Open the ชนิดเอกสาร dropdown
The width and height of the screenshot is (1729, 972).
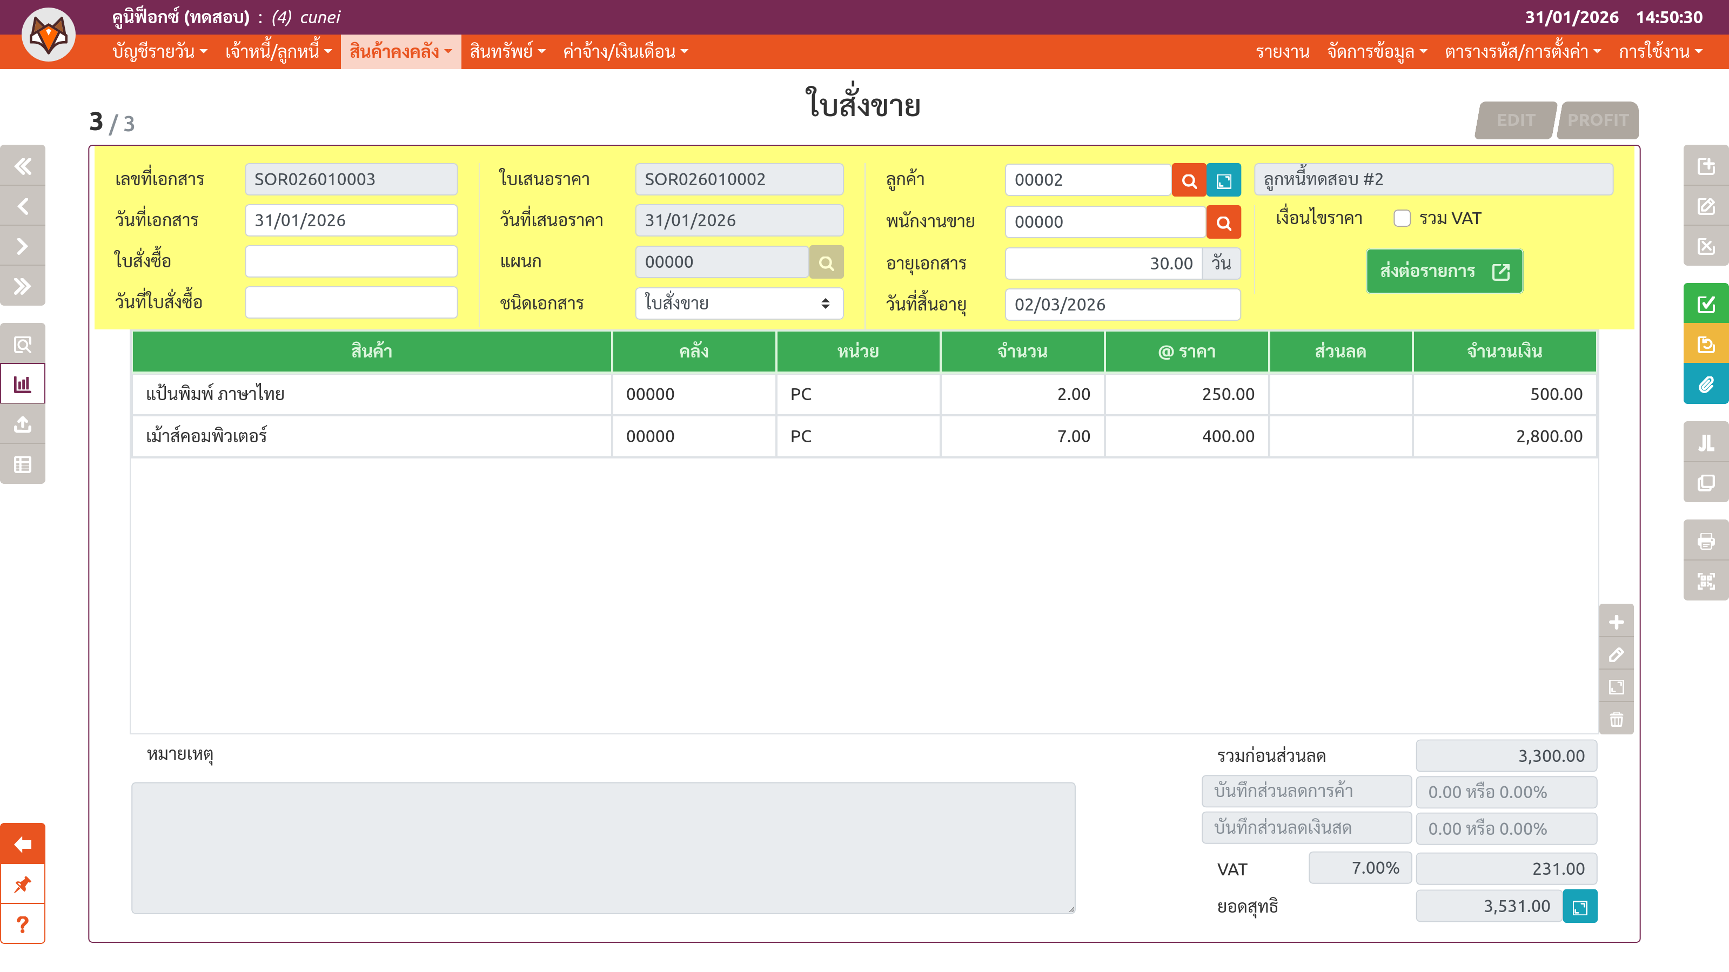[x=738, y=304]
